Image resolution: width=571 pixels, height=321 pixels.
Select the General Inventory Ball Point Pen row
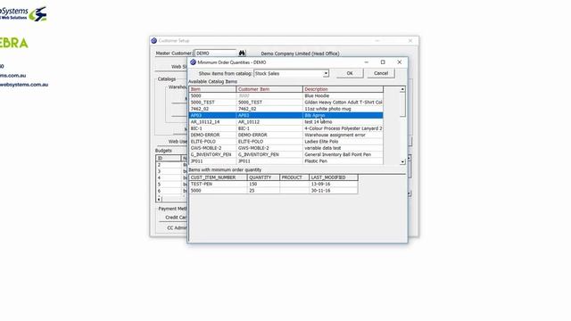point(285,154)
